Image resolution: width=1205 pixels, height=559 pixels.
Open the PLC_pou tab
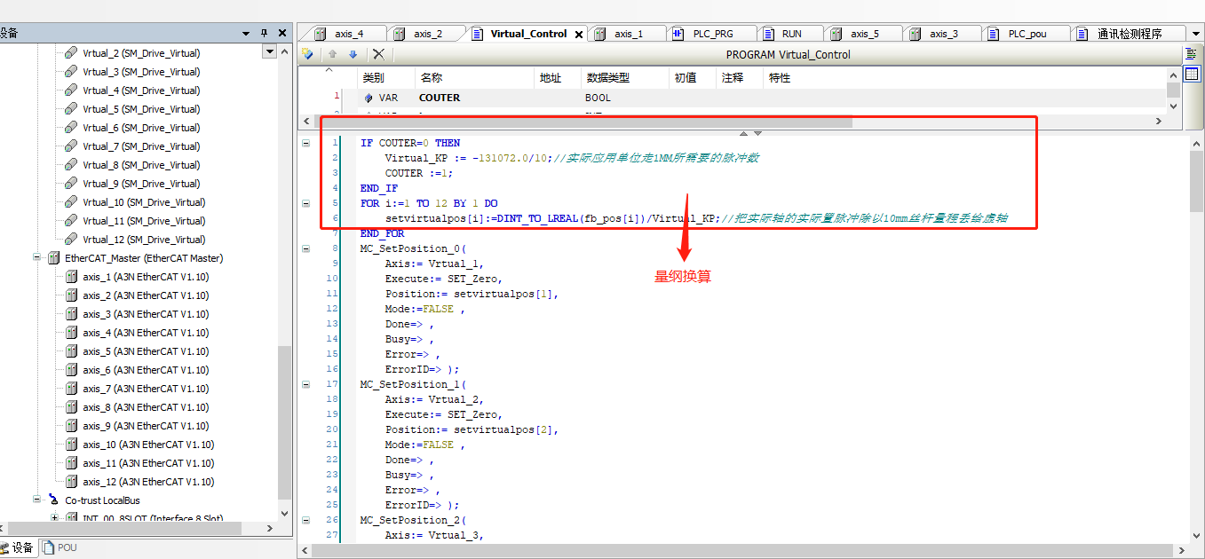tap(1027, 34)
